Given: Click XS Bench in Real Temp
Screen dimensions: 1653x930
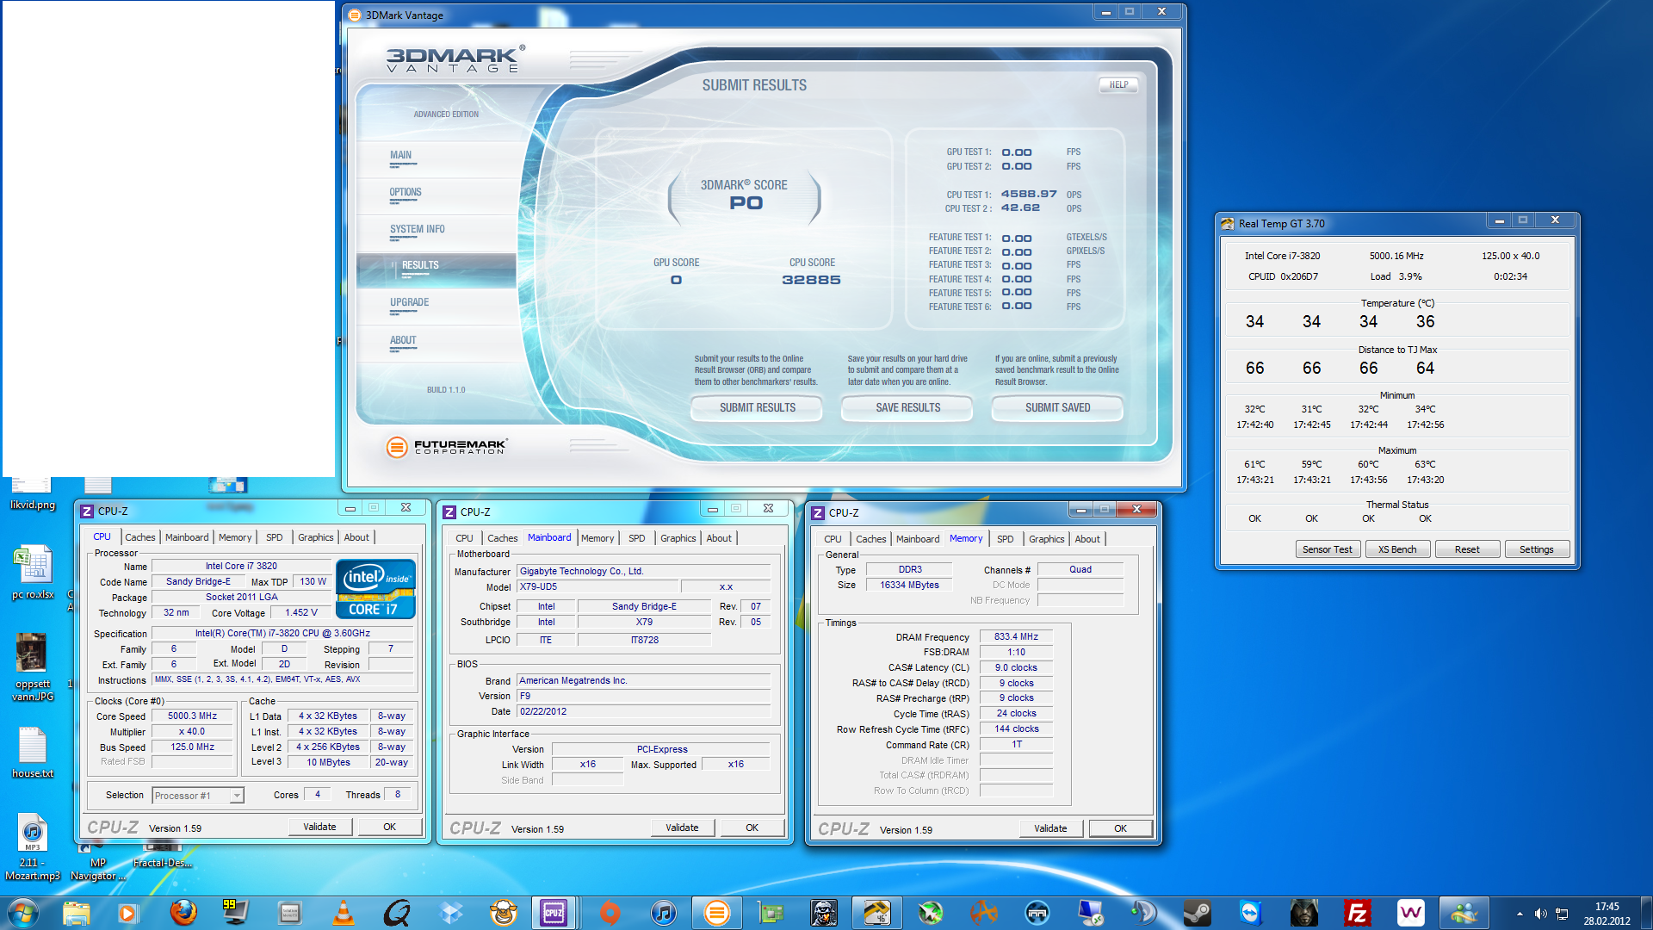Looking at the screenshot, I should coord(1397,549).
